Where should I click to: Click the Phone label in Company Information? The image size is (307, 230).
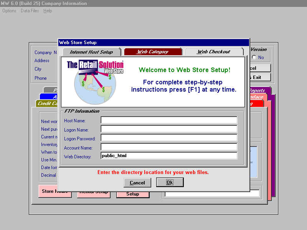point(41,78)
